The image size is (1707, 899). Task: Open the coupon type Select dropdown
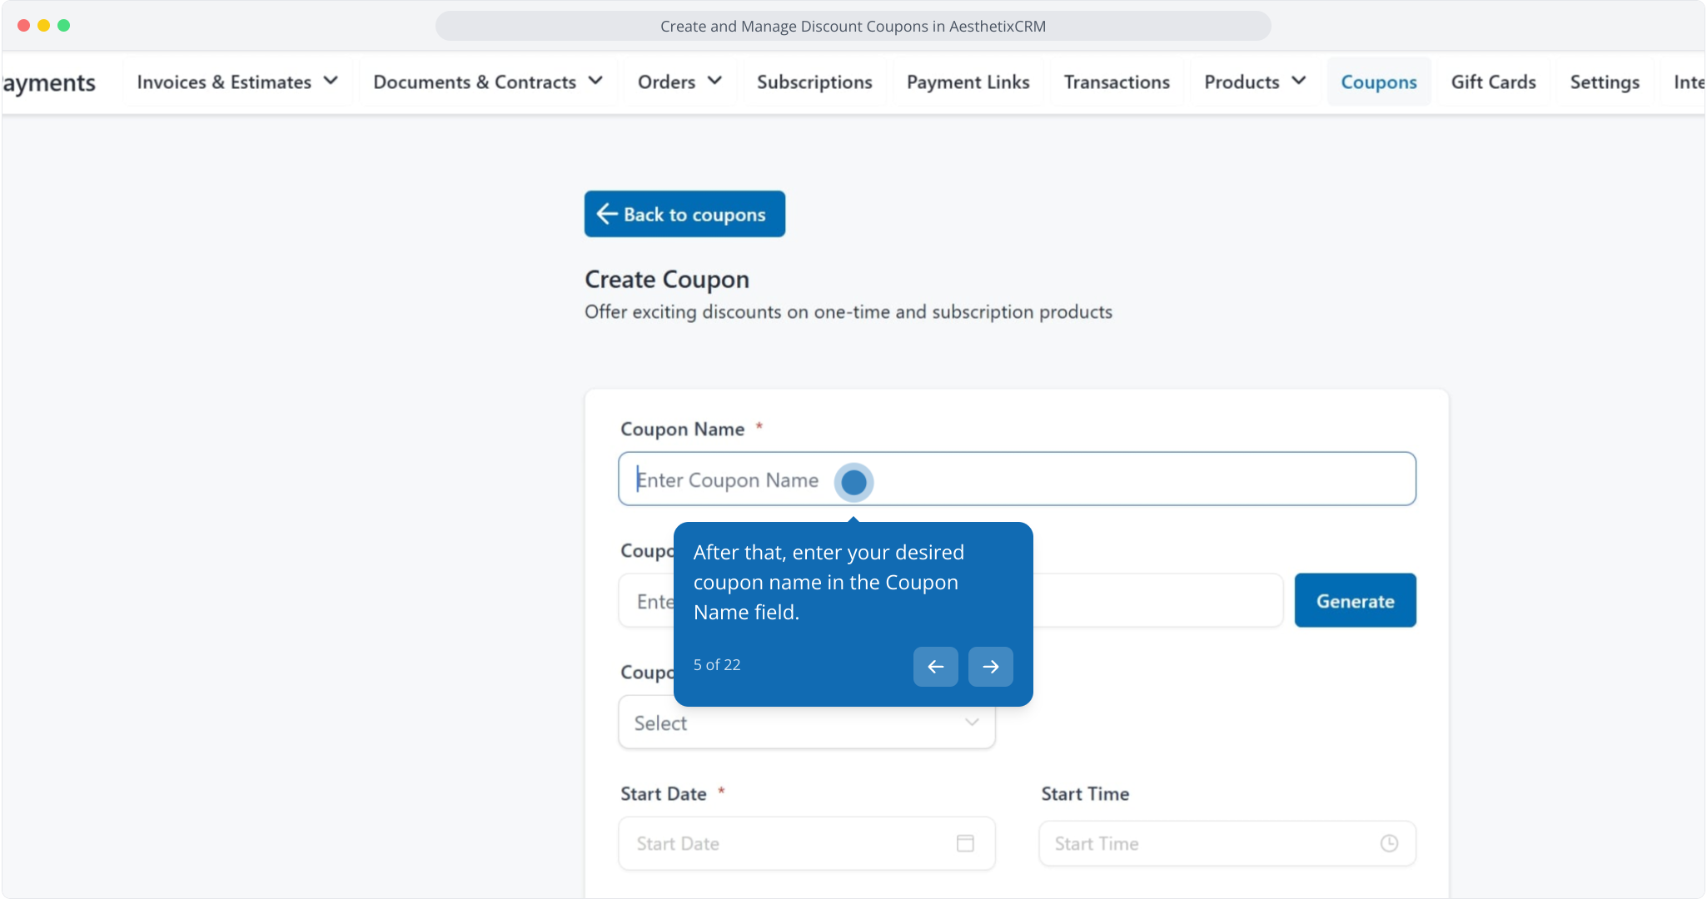point(806,723)
